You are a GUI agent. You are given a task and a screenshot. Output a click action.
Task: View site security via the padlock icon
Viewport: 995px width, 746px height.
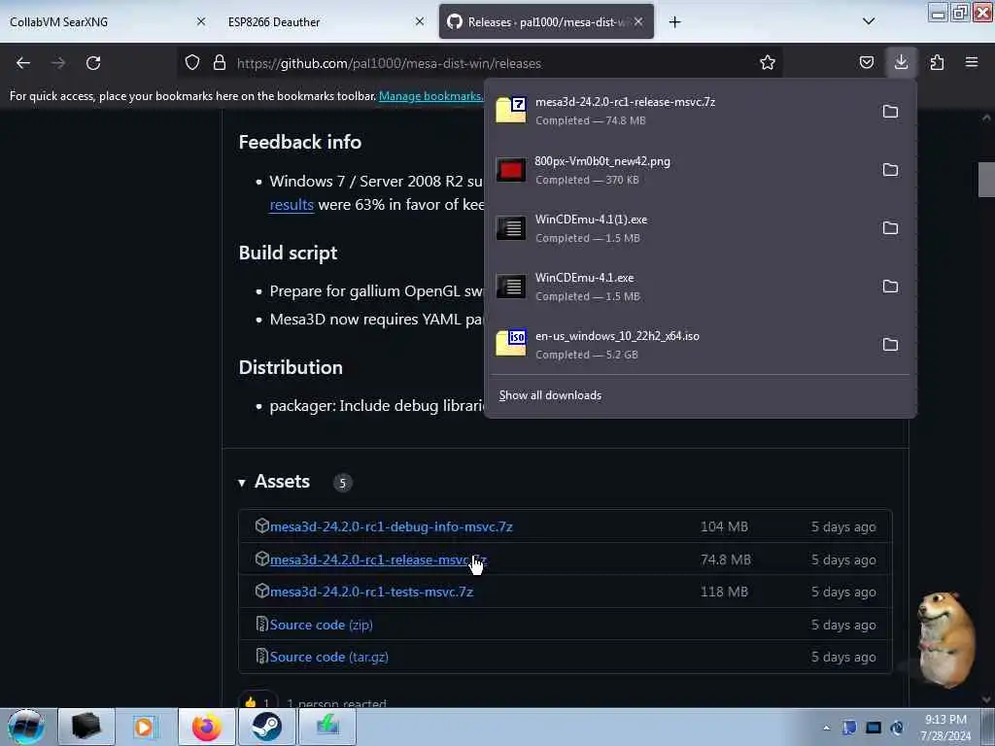point(220,62)
